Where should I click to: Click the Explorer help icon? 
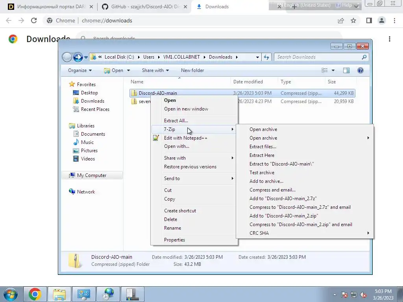pyautogui.click(x=360, y=70)
